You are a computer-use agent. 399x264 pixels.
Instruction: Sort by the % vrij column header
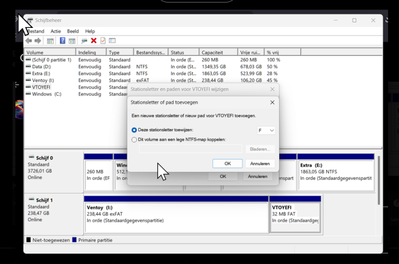click(x=282, y=52)
